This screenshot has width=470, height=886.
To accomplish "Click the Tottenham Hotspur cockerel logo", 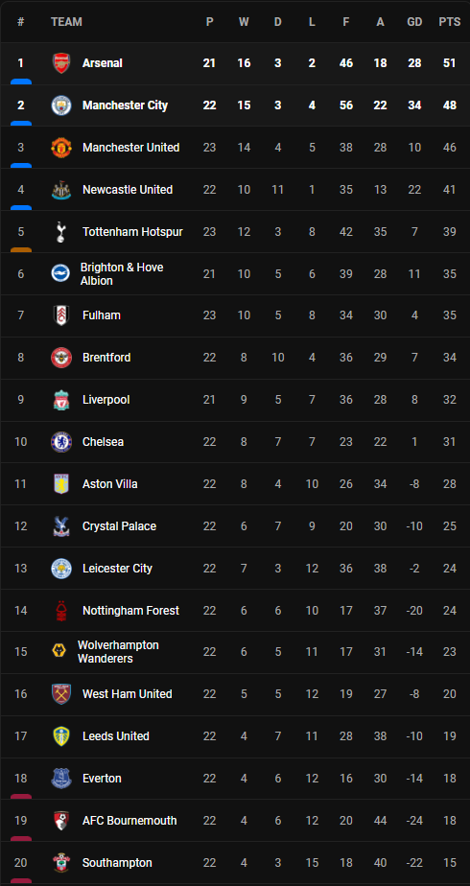I will point(61,232).
